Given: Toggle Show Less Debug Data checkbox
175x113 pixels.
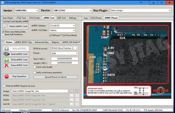Looking at the screenshot, I should click(3, 32).
